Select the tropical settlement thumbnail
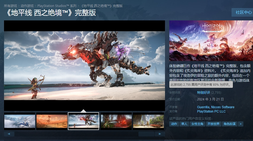This screenshot has height=141, width=253. click(x=148, y=121)
